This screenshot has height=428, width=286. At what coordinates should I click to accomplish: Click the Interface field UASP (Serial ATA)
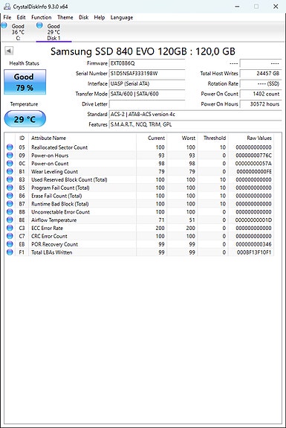(x=147, y=83)
